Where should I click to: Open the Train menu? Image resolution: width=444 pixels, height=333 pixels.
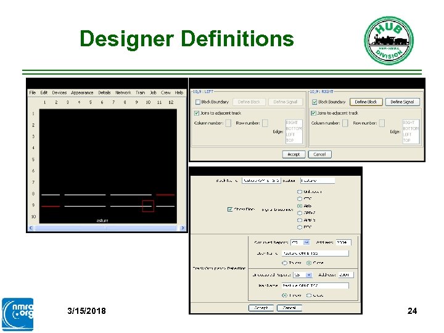[140, 92]
